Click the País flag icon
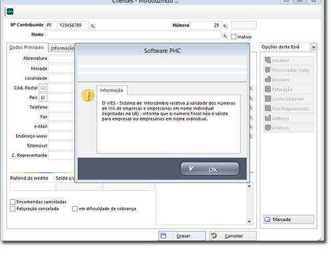Viewport: 331px width, 256px height. (x=43, y=97)
